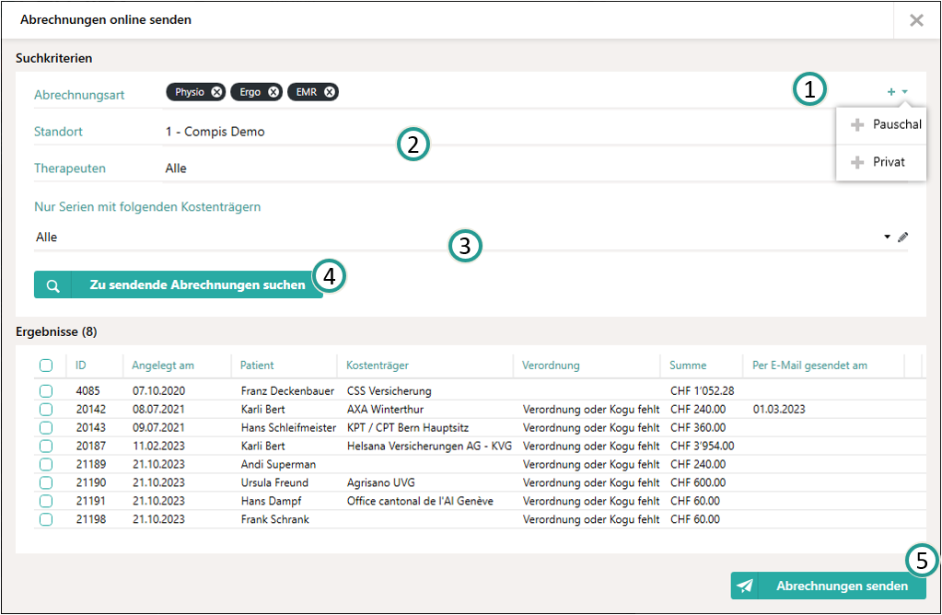
Task: Tick the checkbox for invoice 21198
Action: coord(46,519)
